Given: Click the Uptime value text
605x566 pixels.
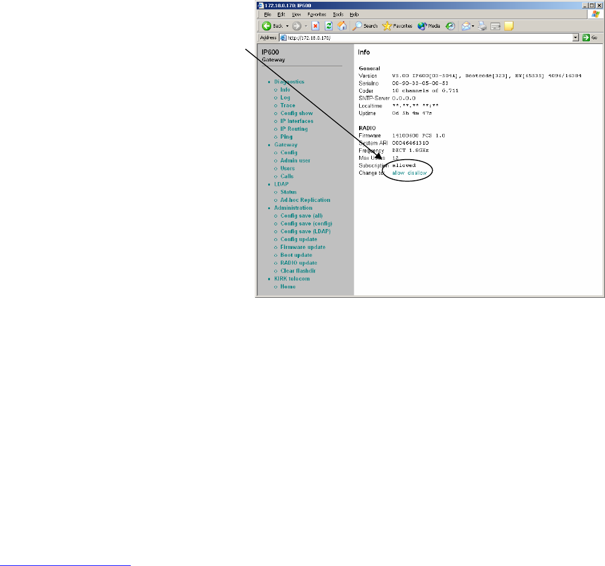Looking at the screenshot, I should 412,113.
